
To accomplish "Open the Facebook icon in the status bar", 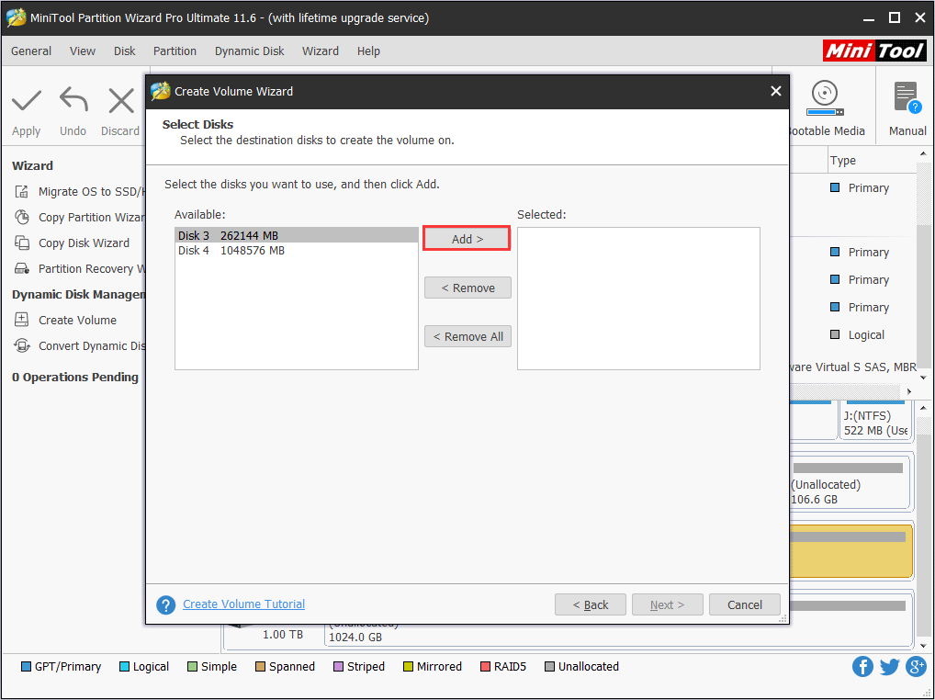I will (862, 666).
